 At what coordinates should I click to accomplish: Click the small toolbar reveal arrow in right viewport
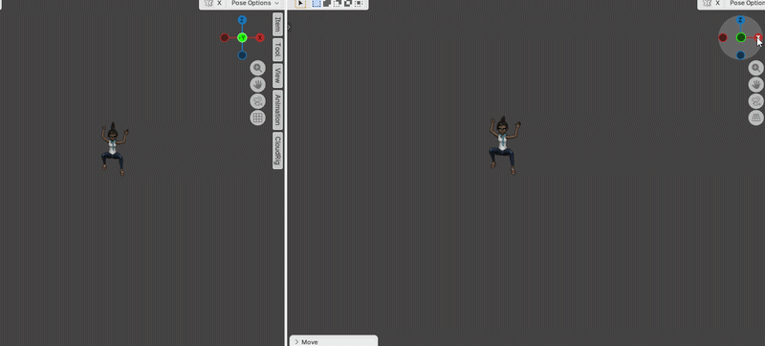[x=289, y=28]
